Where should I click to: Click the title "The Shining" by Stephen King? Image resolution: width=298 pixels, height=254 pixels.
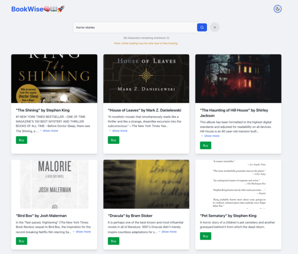pos(43,110)
